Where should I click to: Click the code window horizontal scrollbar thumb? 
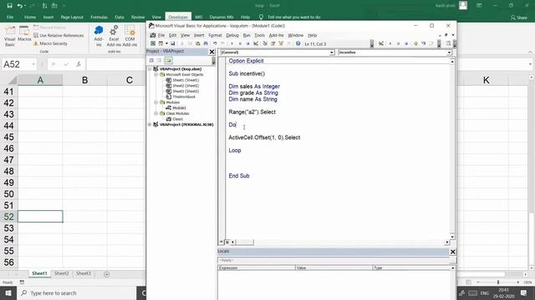click(x=245, y=242)
